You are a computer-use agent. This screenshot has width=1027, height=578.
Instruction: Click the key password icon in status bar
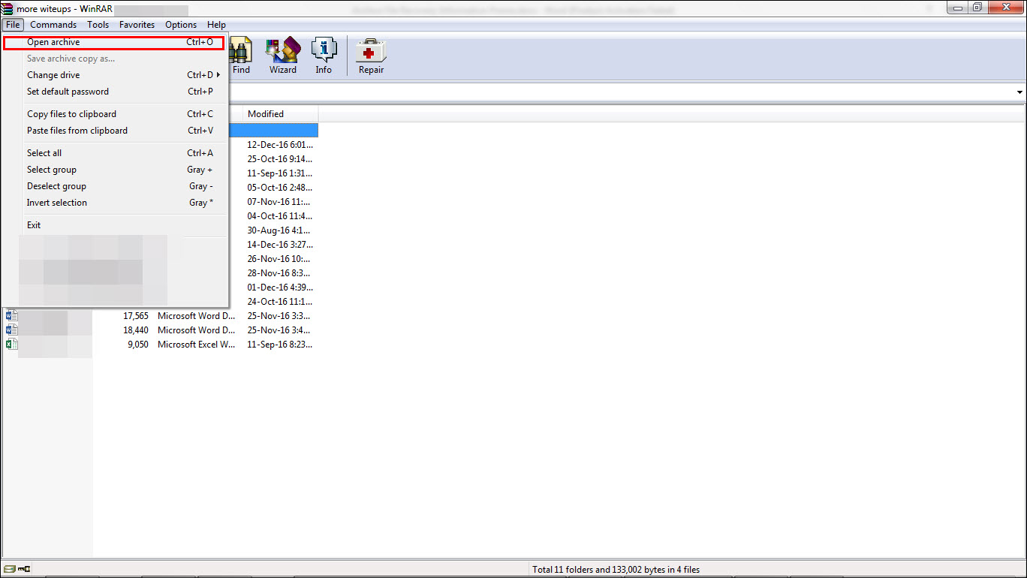click(23, 570)
